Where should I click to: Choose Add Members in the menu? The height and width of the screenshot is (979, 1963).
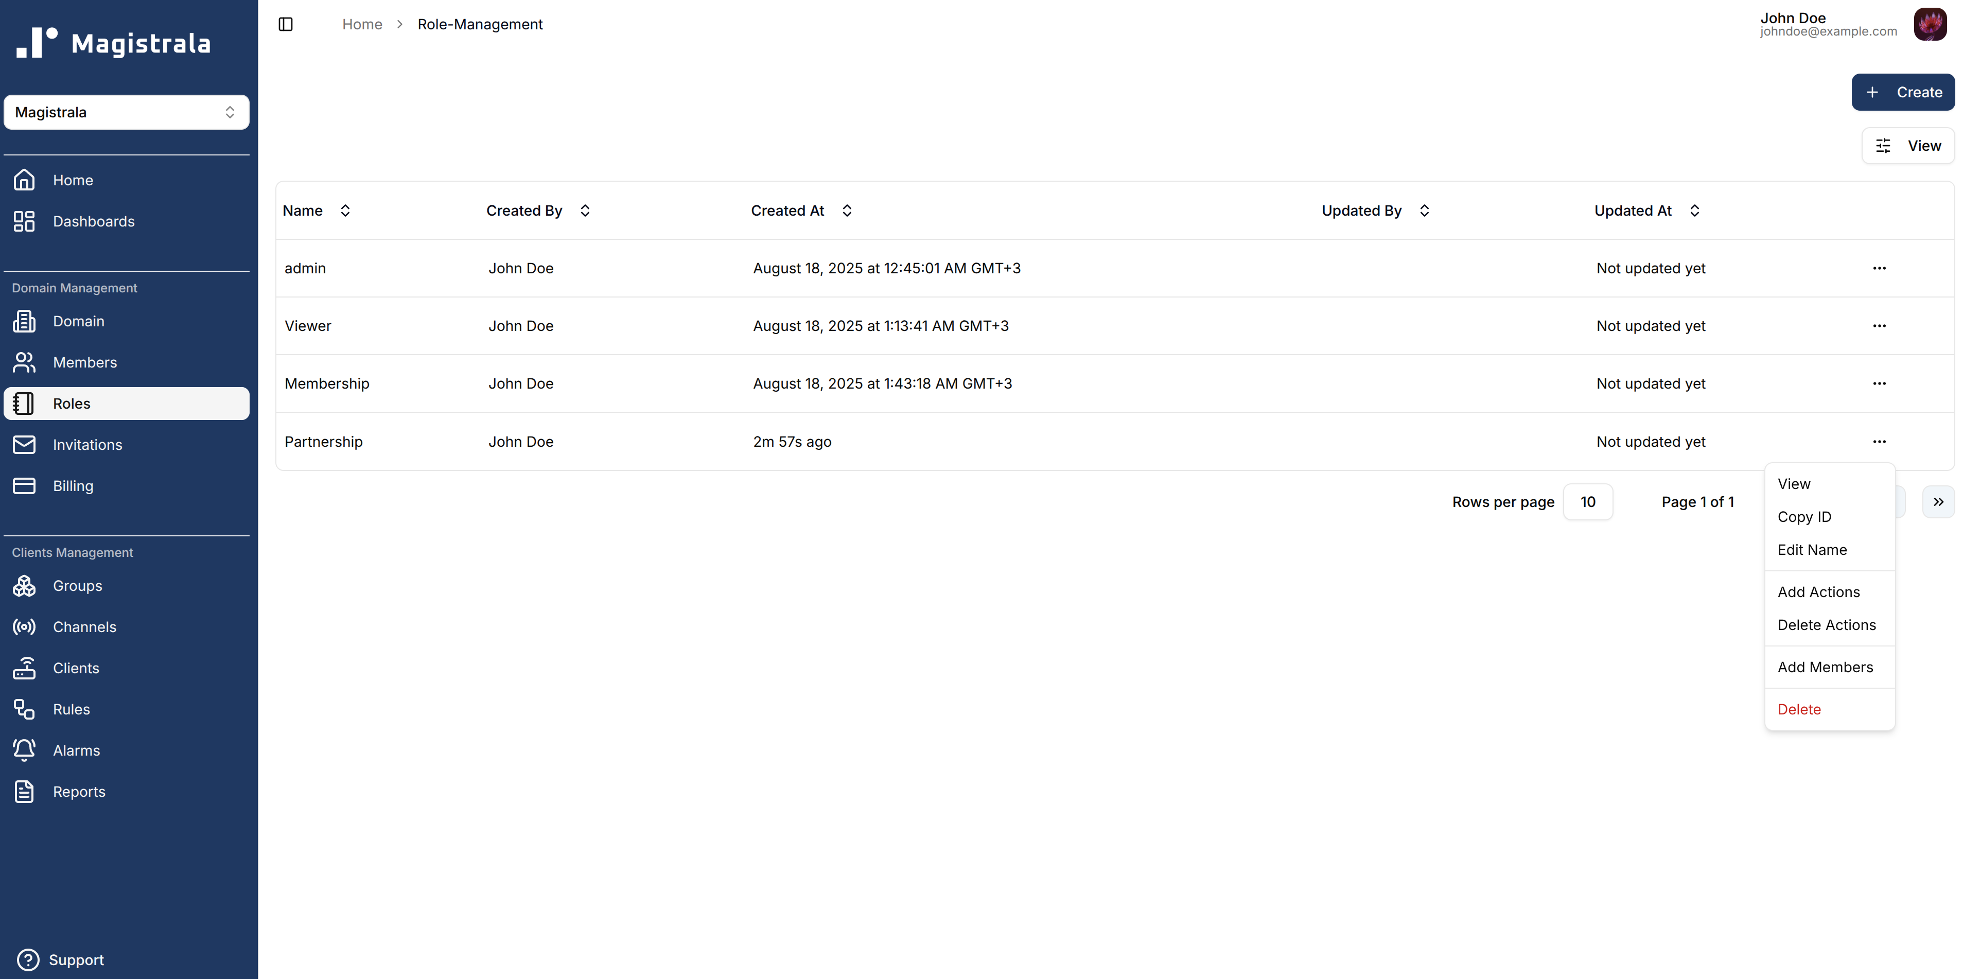1825,668
